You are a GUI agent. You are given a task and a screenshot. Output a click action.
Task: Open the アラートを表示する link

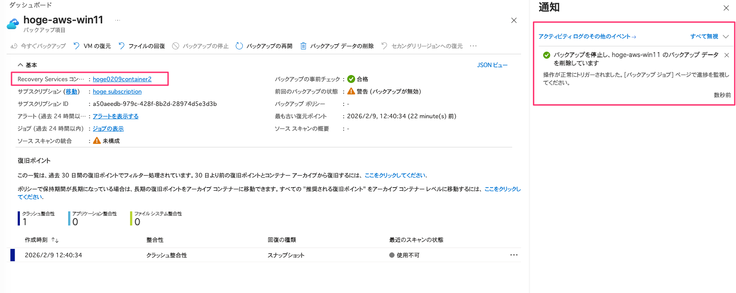(115, 116)
